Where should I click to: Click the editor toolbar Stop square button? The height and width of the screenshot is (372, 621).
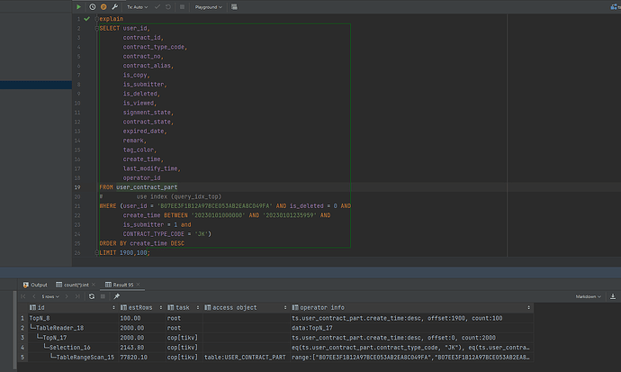tap(182, 6)
